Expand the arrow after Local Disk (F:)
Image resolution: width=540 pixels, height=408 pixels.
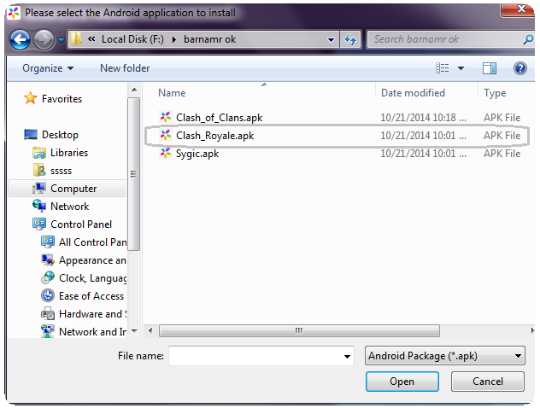pos(174,39)
